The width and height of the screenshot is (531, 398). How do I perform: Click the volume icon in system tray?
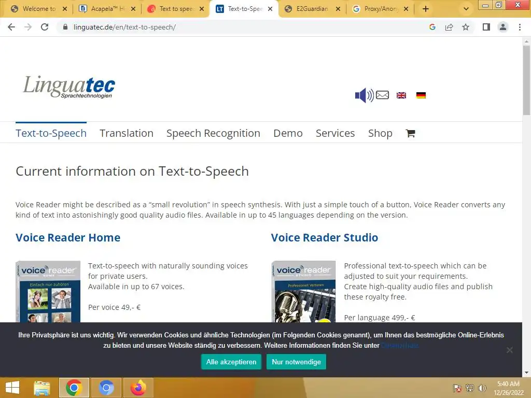click(x=482, y=388)
